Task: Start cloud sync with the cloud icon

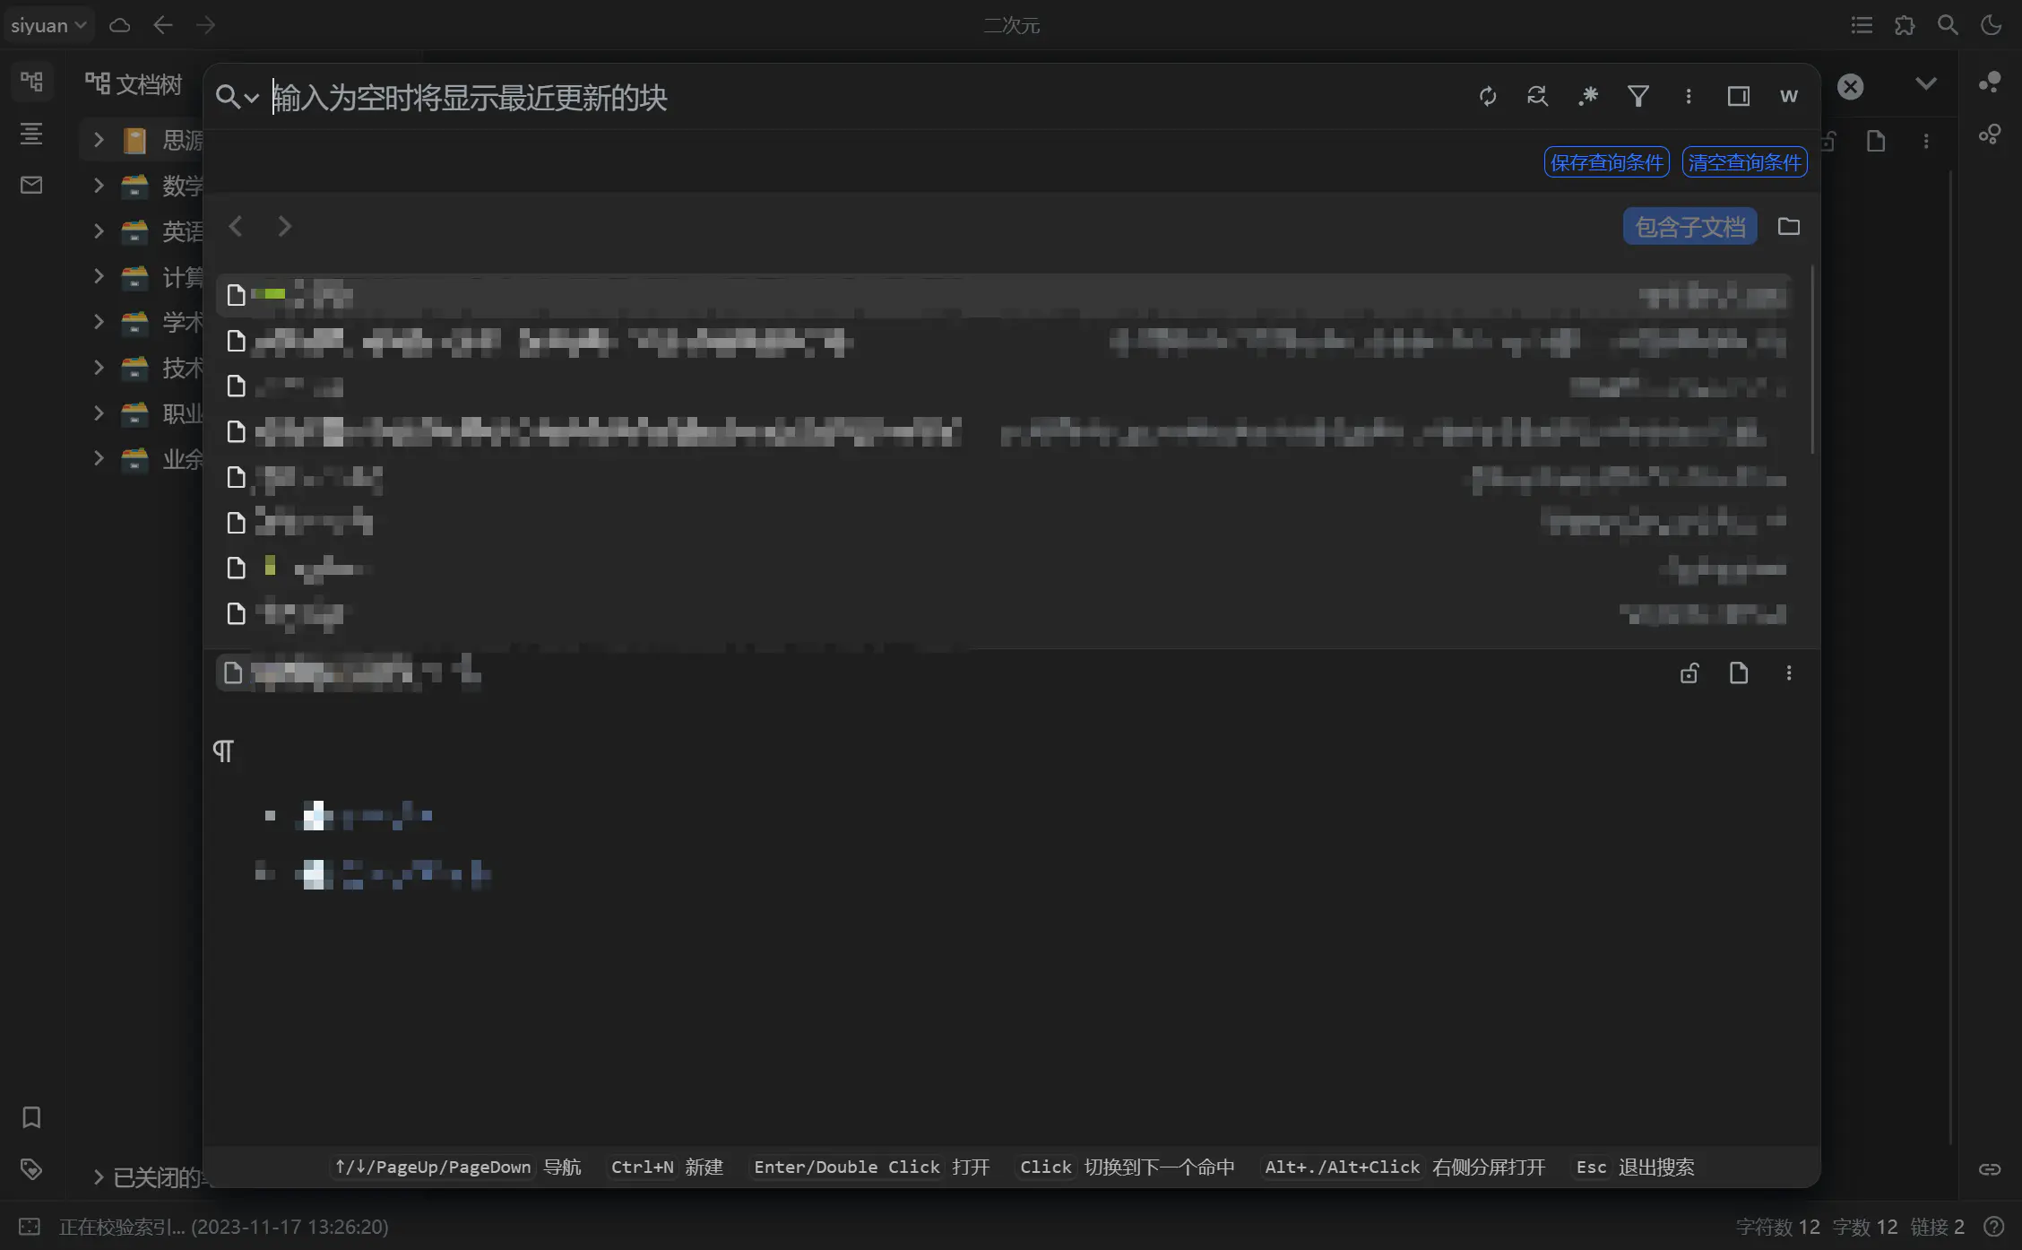Action: [119, 25]
